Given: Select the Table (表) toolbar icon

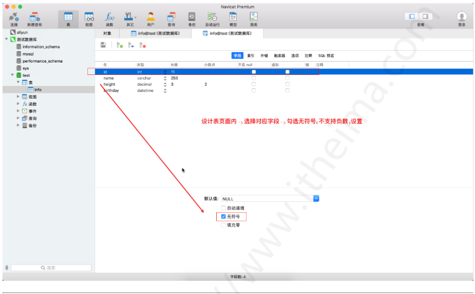Looking at the screenshot, I should [68, 19].
